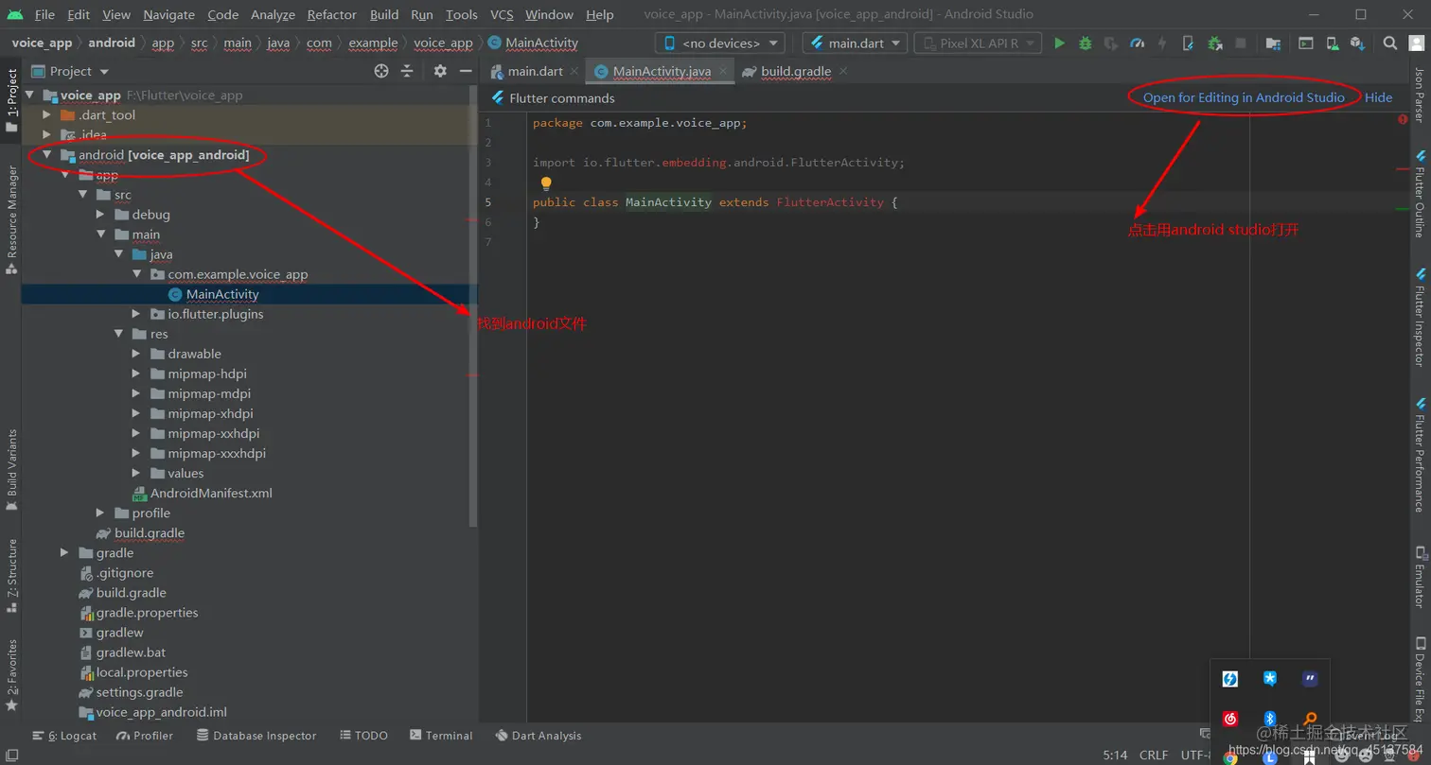Switch to the main.dart editor tab

tap(535, 71)
